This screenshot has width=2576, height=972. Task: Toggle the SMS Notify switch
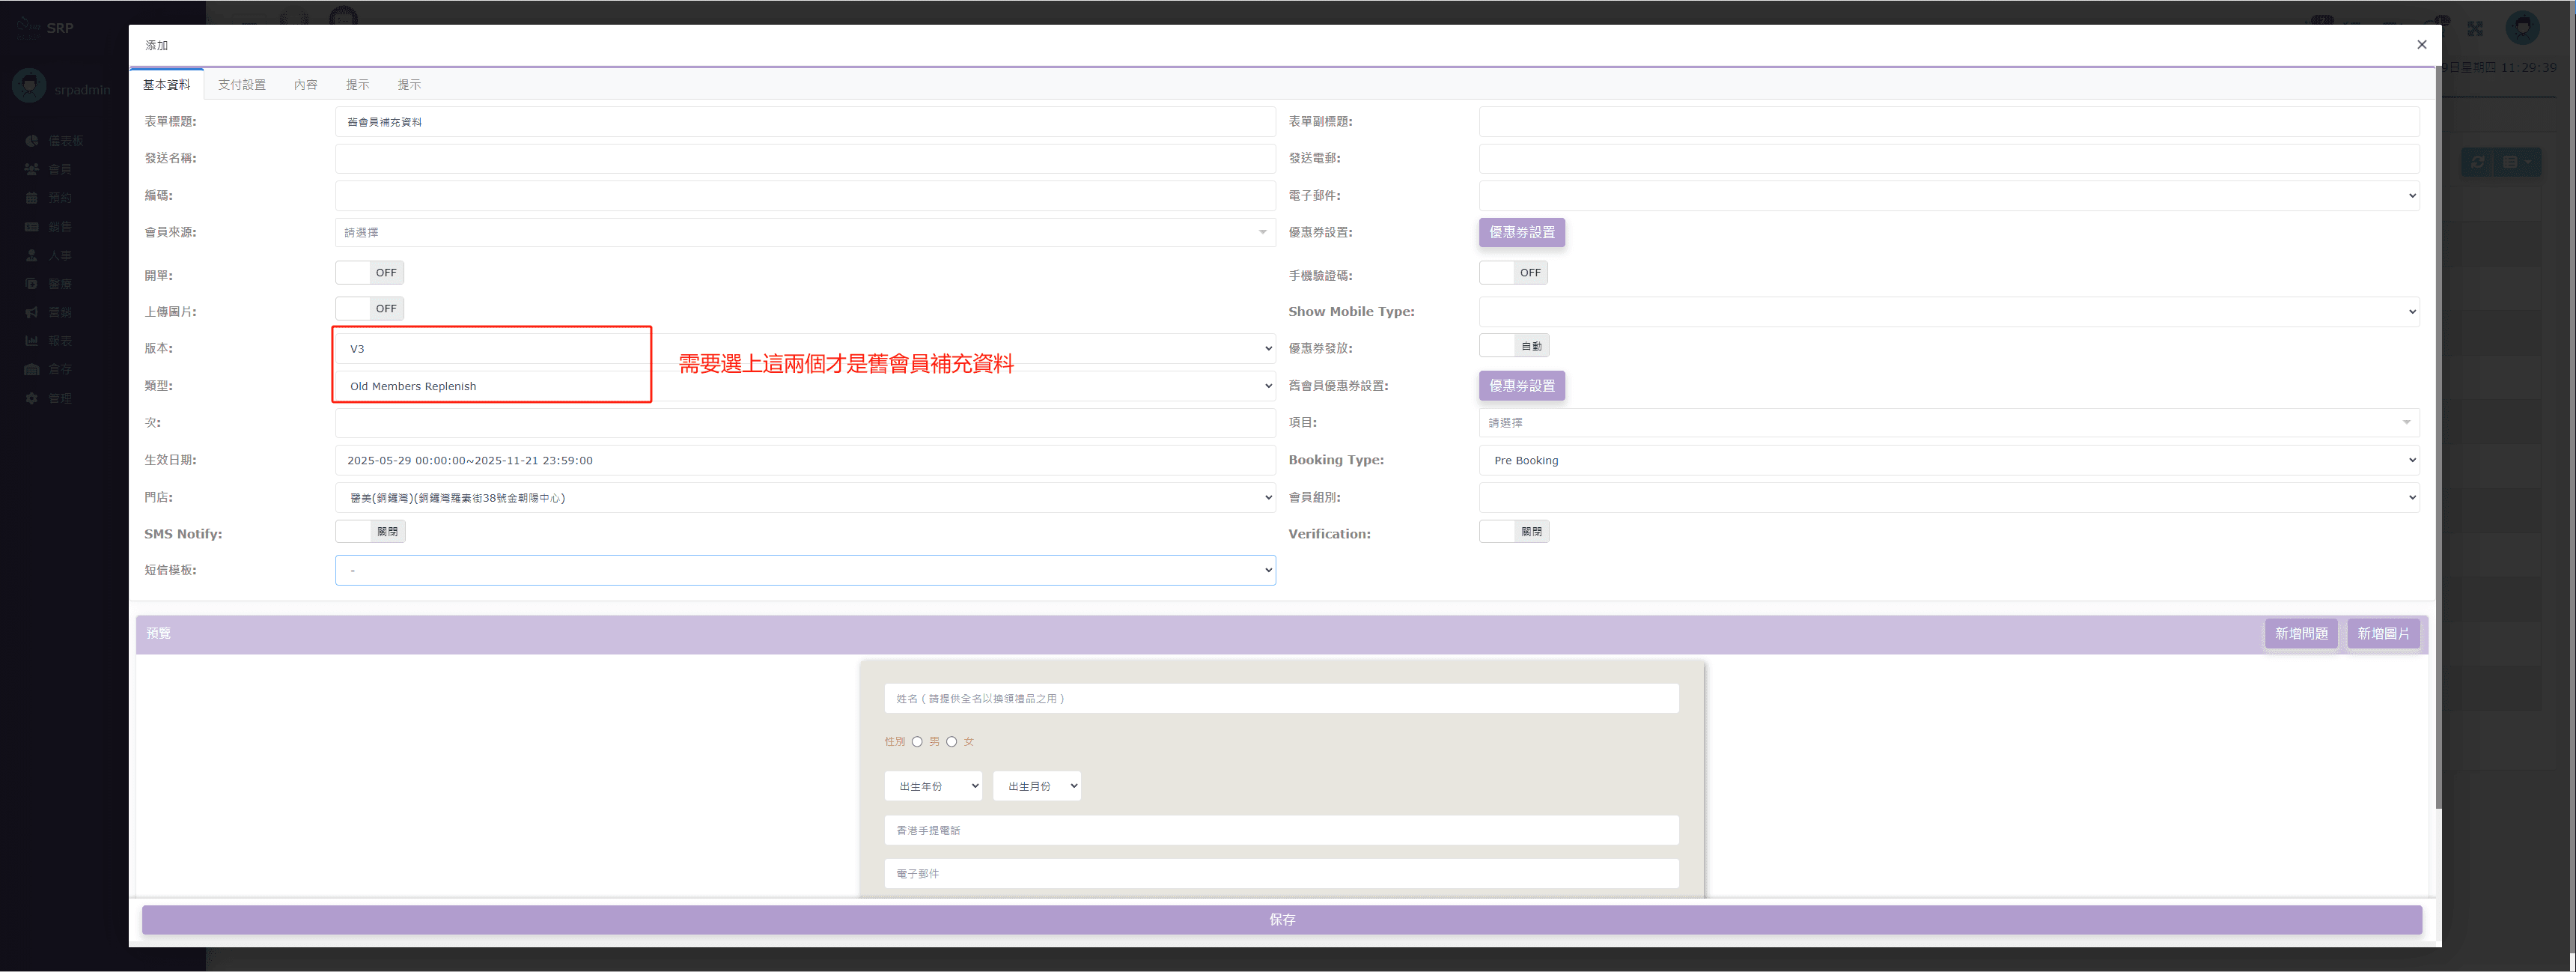coord(369,531)
